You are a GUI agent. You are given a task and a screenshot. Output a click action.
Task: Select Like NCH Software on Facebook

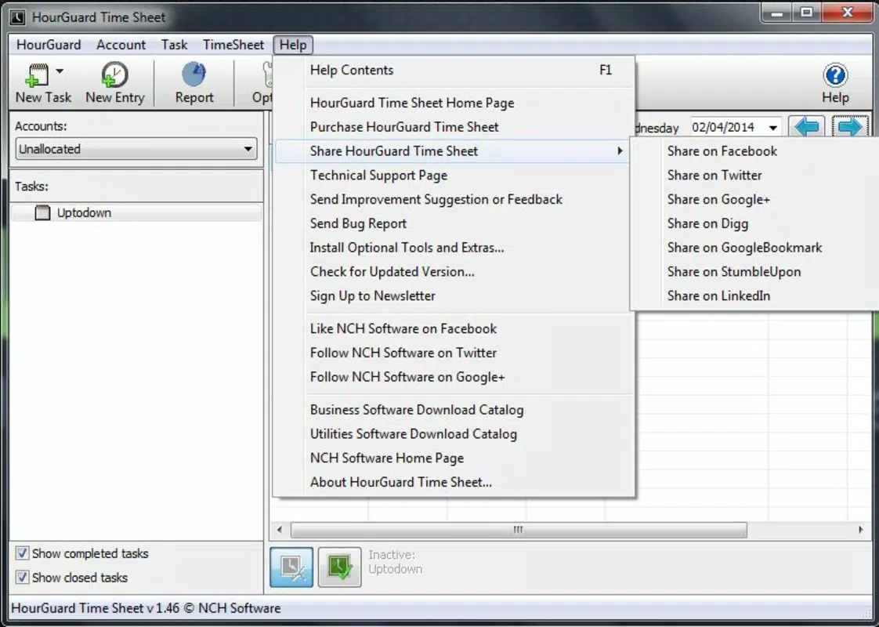454,328
